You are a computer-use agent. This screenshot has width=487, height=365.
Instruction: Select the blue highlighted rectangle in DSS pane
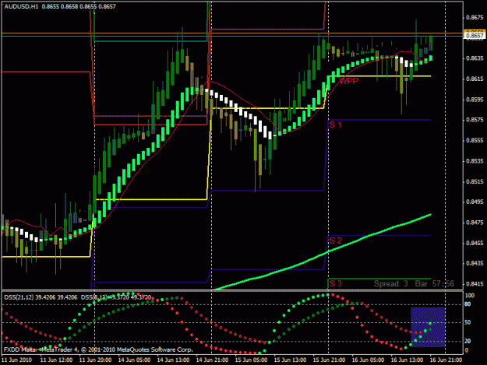click(428, 327)
